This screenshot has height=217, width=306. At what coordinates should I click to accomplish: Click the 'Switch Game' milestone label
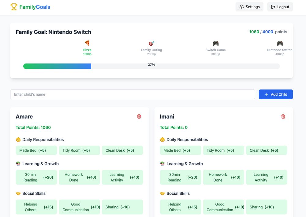tap(216, 50)
